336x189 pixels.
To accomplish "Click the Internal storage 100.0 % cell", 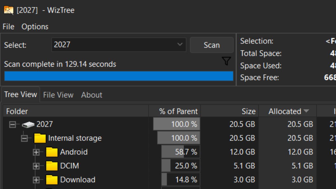I will click(179, 138).
